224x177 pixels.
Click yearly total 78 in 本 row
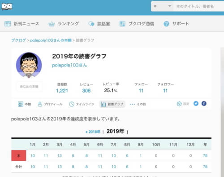tap(205, 156)
